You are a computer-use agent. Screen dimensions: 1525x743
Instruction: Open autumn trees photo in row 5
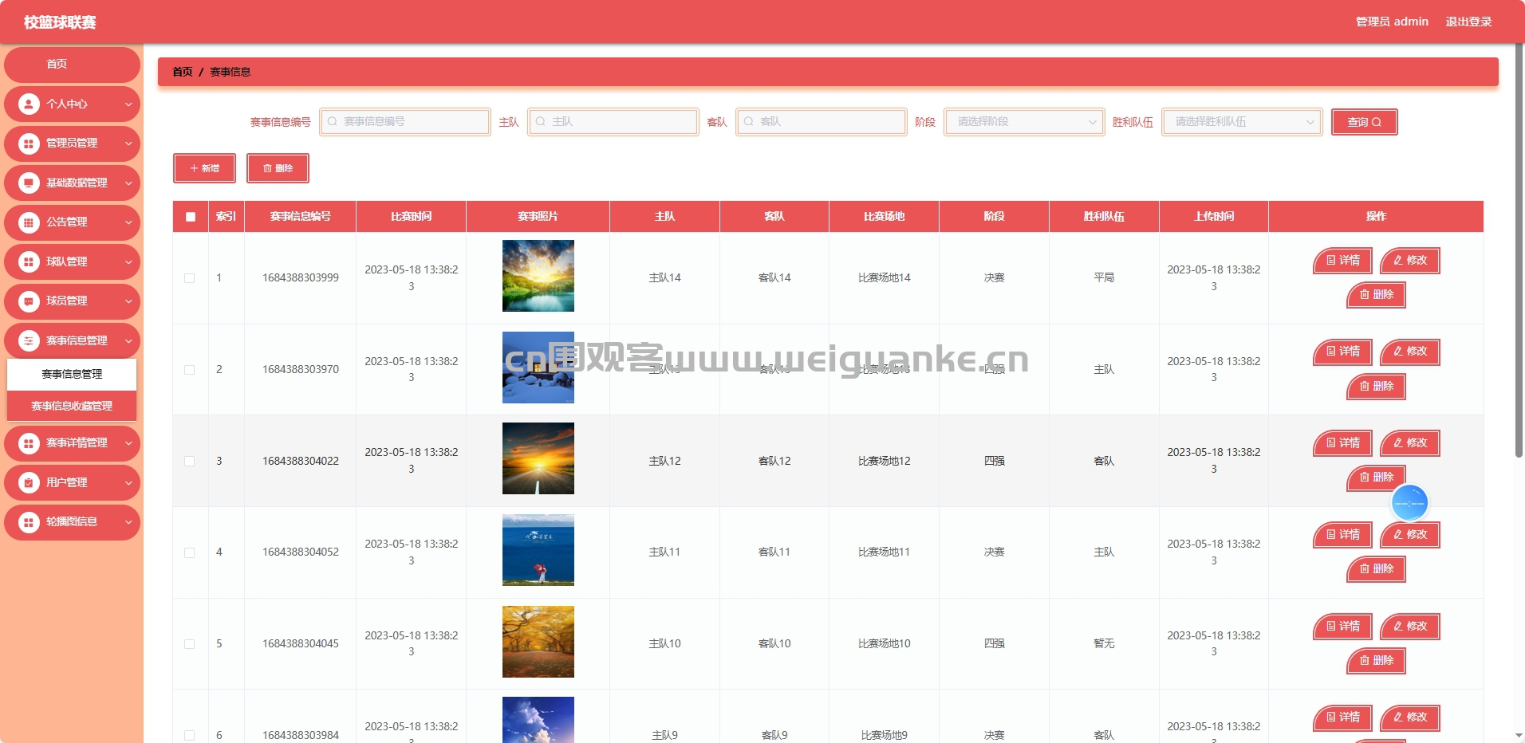tap(538, 642)
